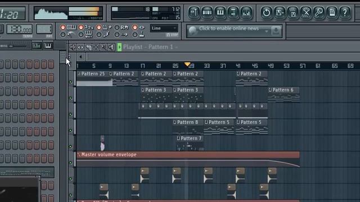This screenshot has width=360, height=202.
Task: Click the playlist left-right arrows icon
Action: click(x=80, y=47)
